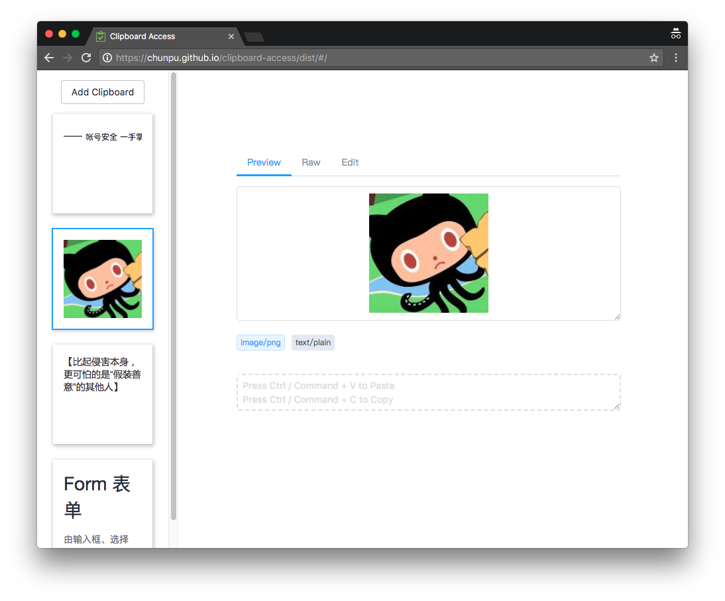
Task: Open the 比起侵害本身 clipboard card
Action: tap(103, 394)
